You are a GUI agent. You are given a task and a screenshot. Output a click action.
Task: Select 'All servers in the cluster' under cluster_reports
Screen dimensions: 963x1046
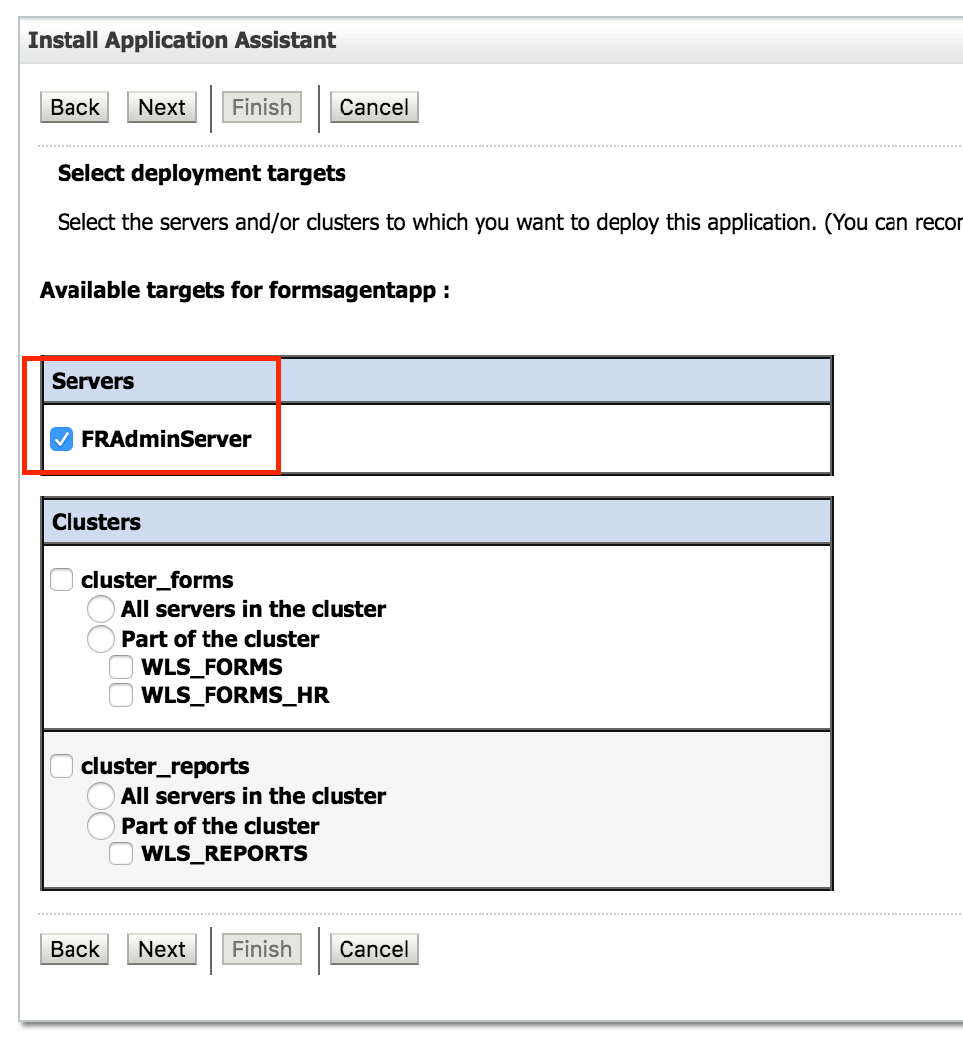tap(100, 795)
